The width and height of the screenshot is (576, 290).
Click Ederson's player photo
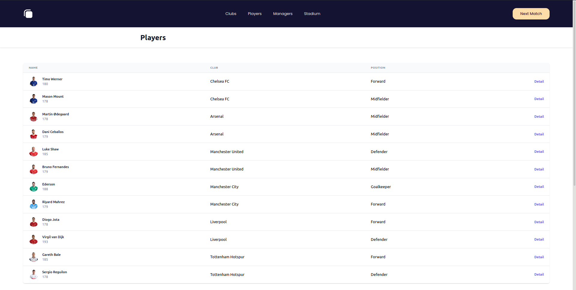point(33,186)
